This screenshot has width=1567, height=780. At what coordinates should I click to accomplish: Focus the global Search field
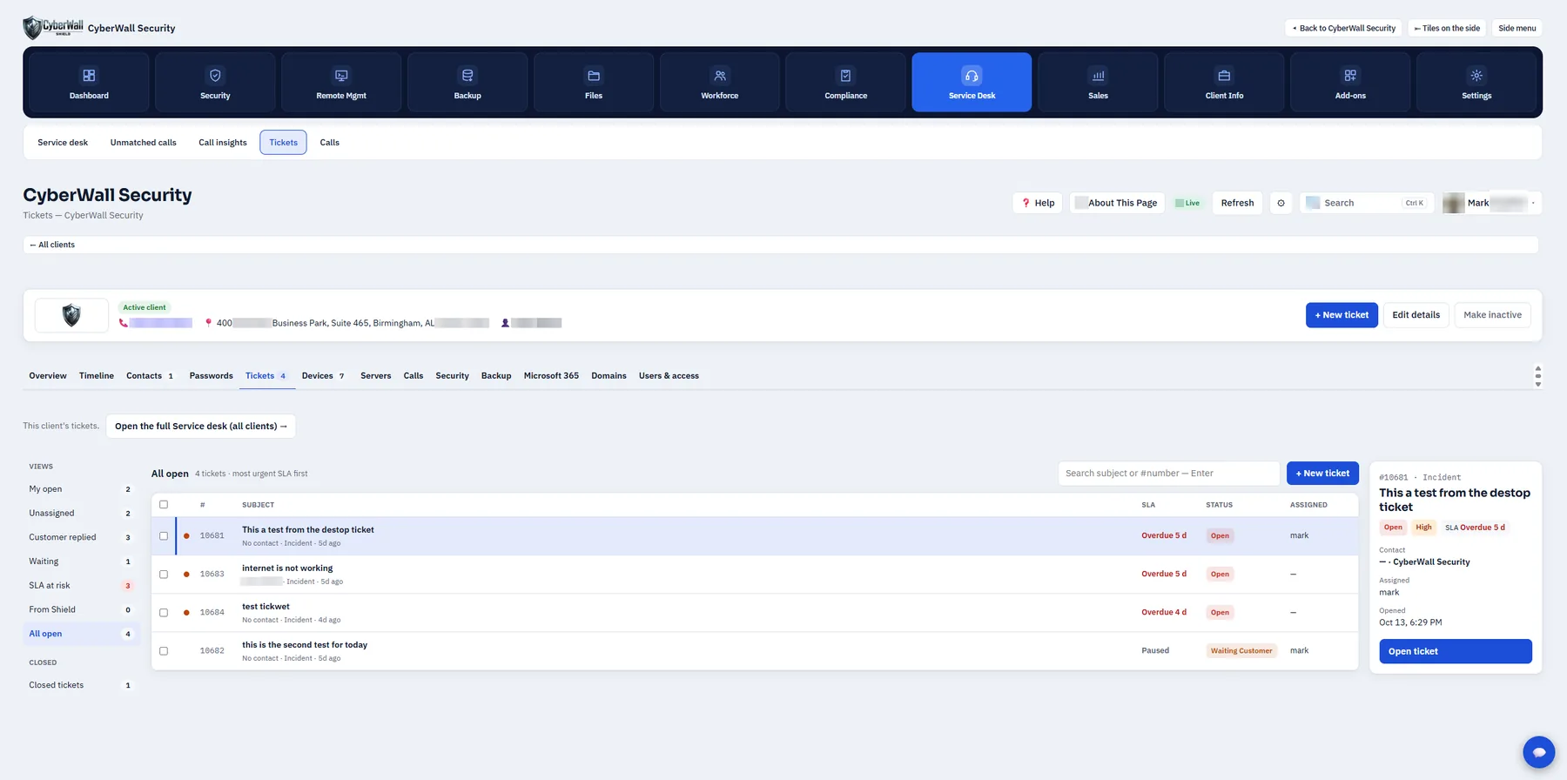(x=1367, y=203)
